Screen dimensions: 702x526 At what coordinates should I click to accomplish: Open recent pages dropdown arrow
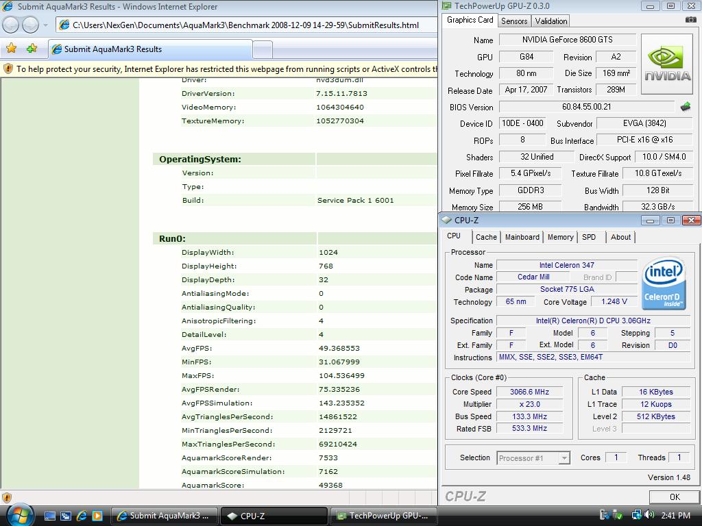pos(46,25)
